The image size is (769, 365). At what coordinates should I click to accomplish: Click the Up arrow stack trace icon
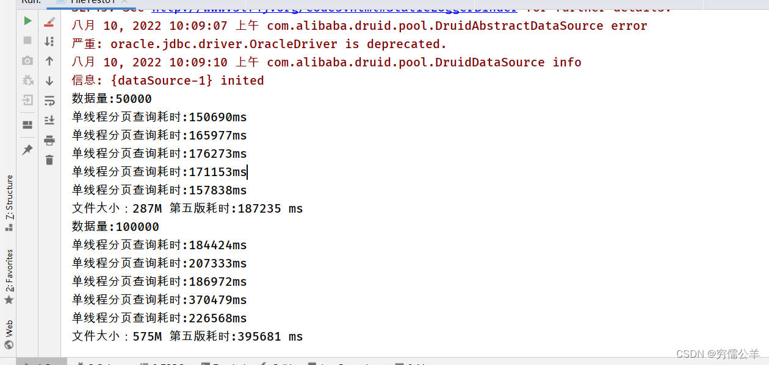[x=49, y=61]
